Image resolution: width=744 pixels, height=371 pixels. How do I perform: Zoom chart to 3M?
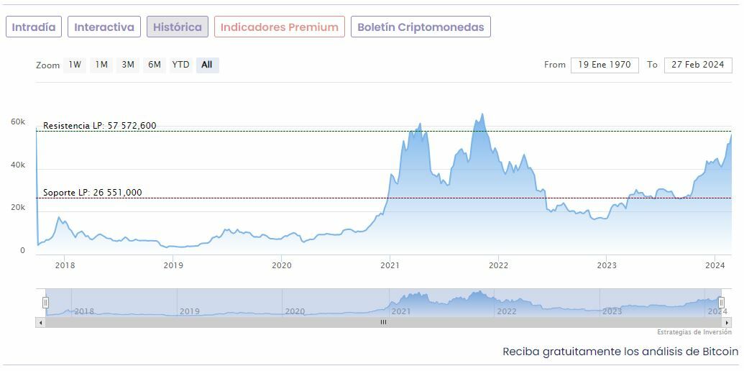pos(128,65)
